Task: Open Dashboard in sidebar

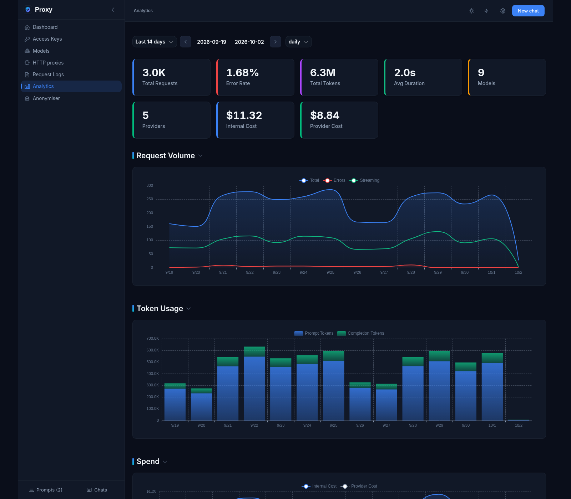Action: coord(71,27)
